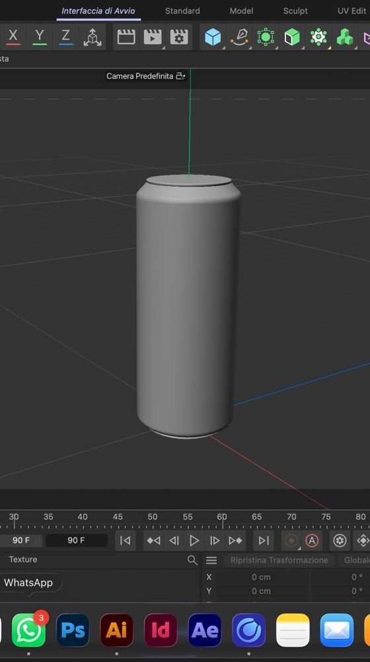Screen dimensions: 370x662
Task: Go to the end of the animation
Action: 264,540
